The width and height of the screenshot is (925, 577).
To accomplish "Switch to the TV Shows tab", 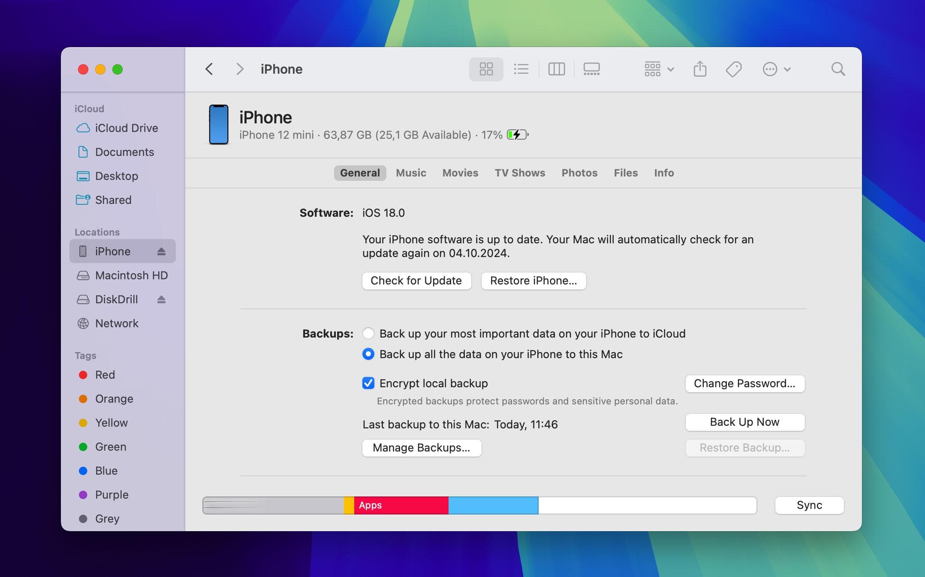I will click(520, 173).
